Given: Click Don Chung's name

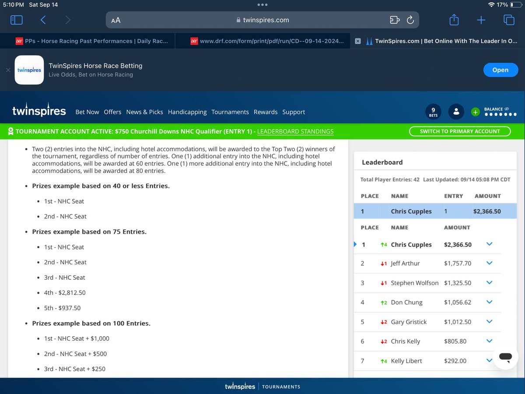Looking at the screenshot, I should click(x=406, y=303).
